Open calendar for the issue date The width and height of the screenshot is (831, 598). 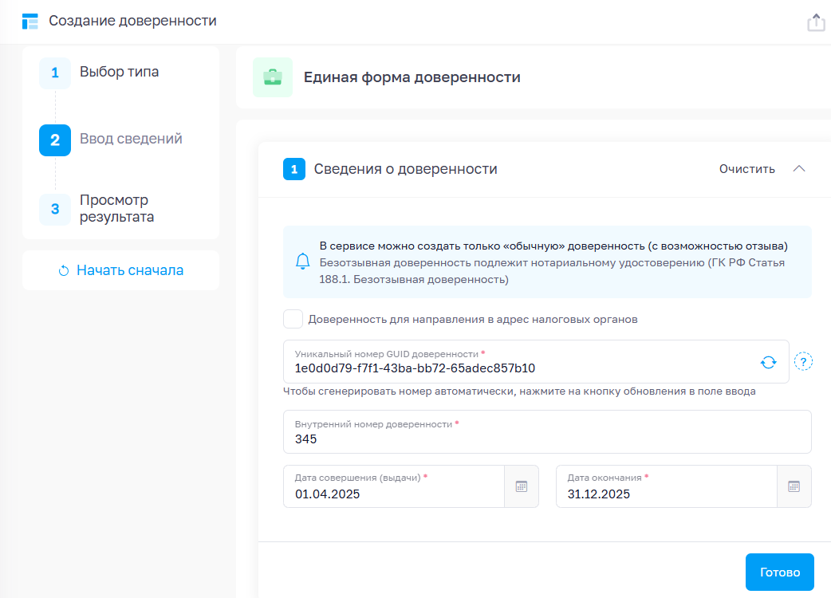tap(522, 486)
